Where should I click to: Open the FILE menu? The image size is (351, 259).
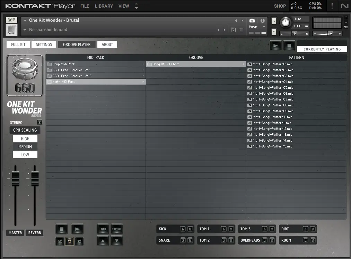coord(85,6)
